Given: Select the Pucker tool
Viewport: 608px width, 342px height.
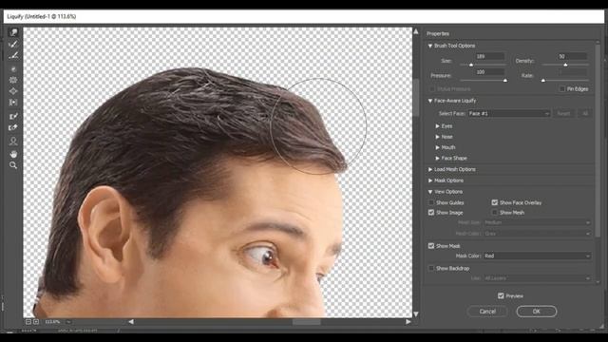Looking at the screenshot, I should (x=13, y=80).
